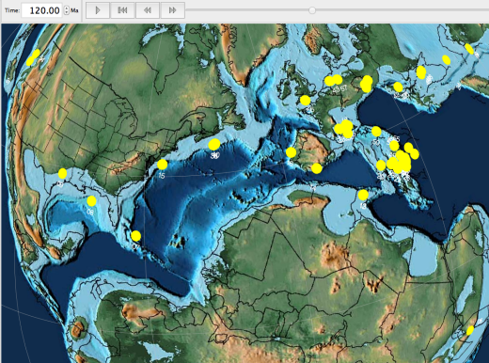Screen dimensions: 489x363
Task: Select the yellow point near the British Isles
Action: click(x=305, y=101)
